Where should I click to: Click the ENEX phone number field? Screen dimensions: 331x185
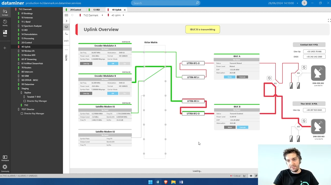(314, 57)
